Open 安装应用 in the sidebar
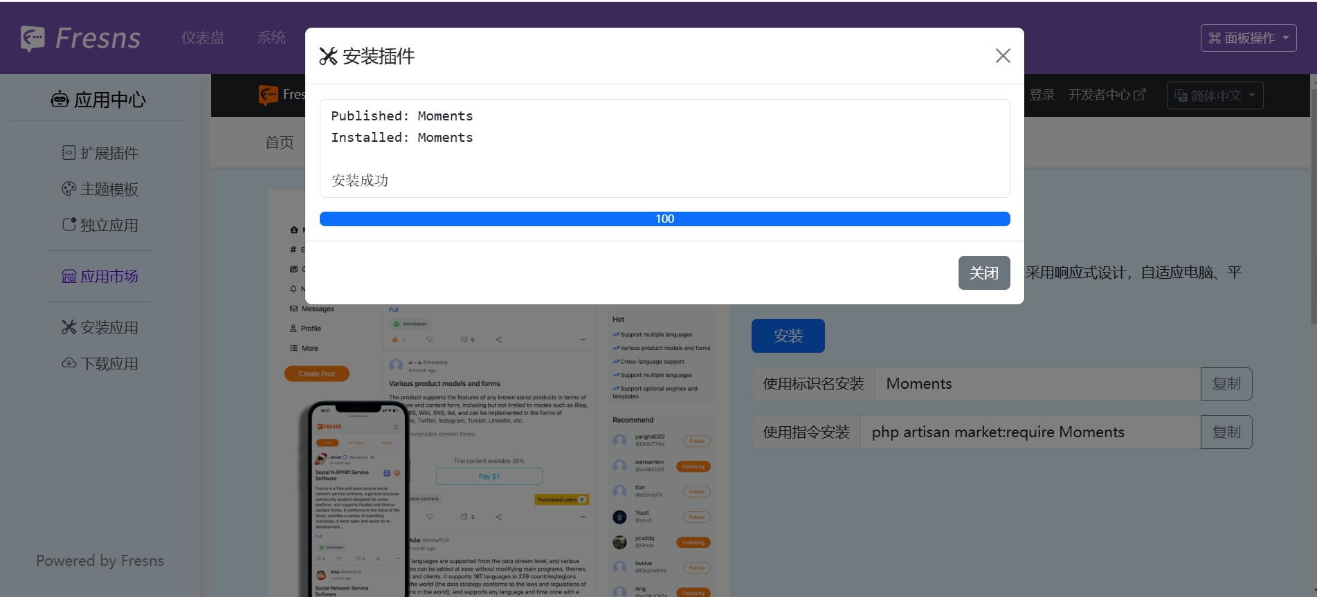This screenshot has width=1317, height=597. pyautogui.click(x=100, y=327)
